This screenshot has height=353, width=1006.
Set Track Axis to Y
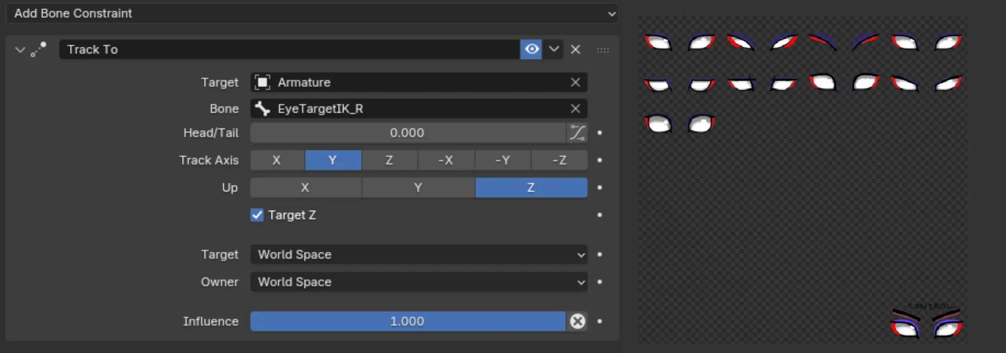coord(333,160)
